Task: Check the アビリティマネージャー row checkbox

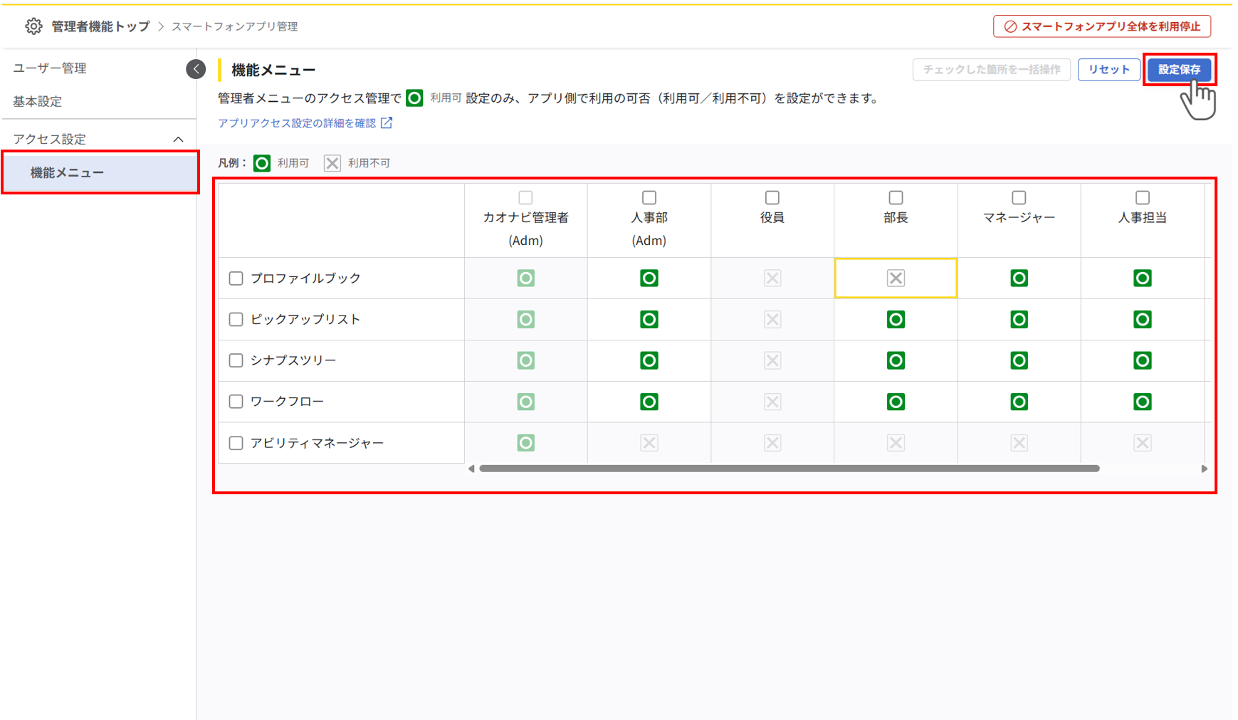Action: point(236,442)
